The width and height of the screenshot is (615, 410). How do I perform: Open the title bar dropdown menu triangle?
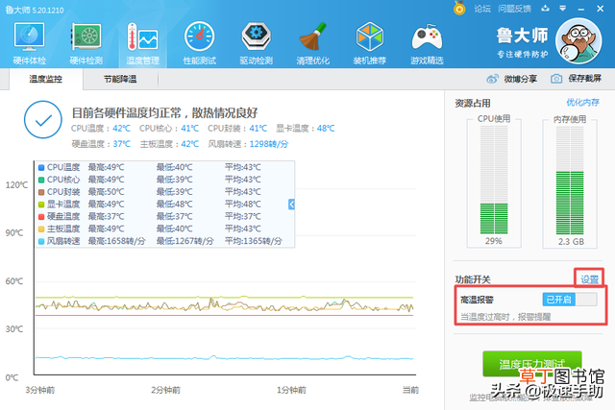tap(563, 9)
